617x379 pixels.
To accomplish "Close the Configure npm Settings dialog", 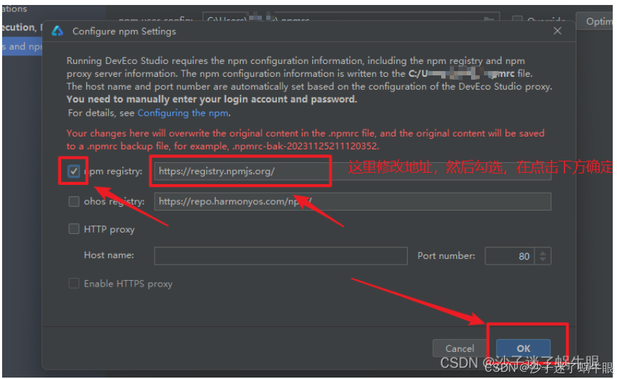I will pyautogui.click(x=557, y=31).
